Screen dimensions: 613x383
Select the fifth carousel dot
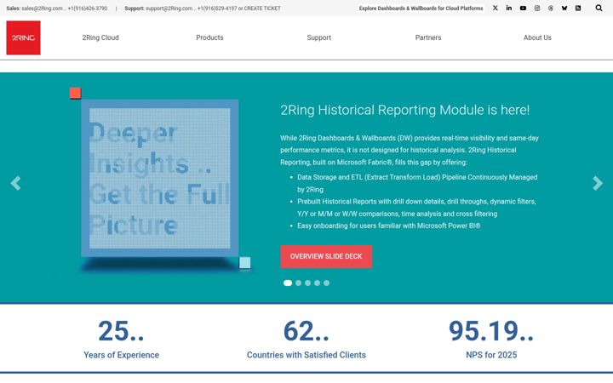(x=326, y=283)
